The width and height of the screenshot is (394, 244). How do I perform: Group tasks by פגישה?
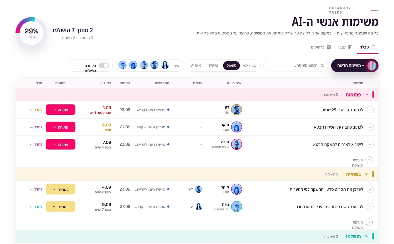pyautogui.click(x=214, y=65)
